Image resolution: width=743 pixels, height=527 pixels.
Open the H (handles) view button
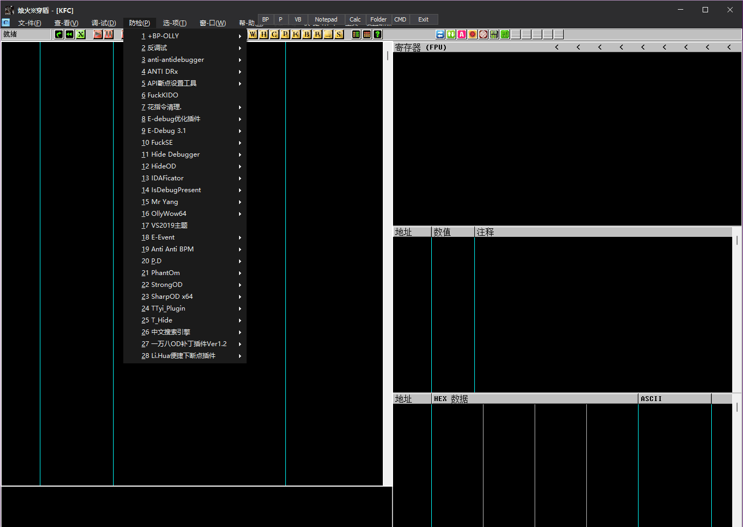point(263,34)
